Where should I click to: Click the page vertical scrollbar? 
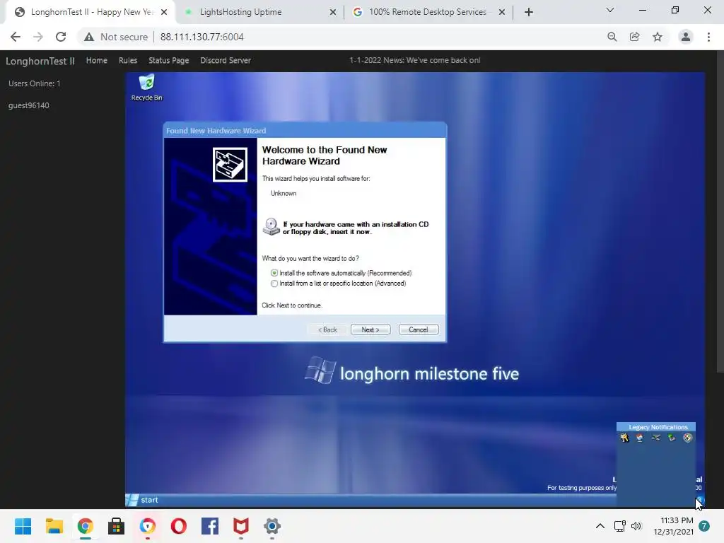pyautogui.click(x=720, y=211)
